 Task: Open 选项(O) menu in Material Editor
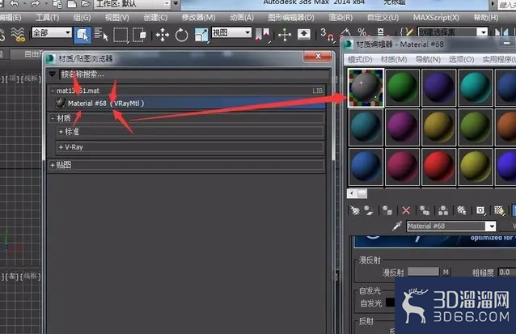click(461, 59)
